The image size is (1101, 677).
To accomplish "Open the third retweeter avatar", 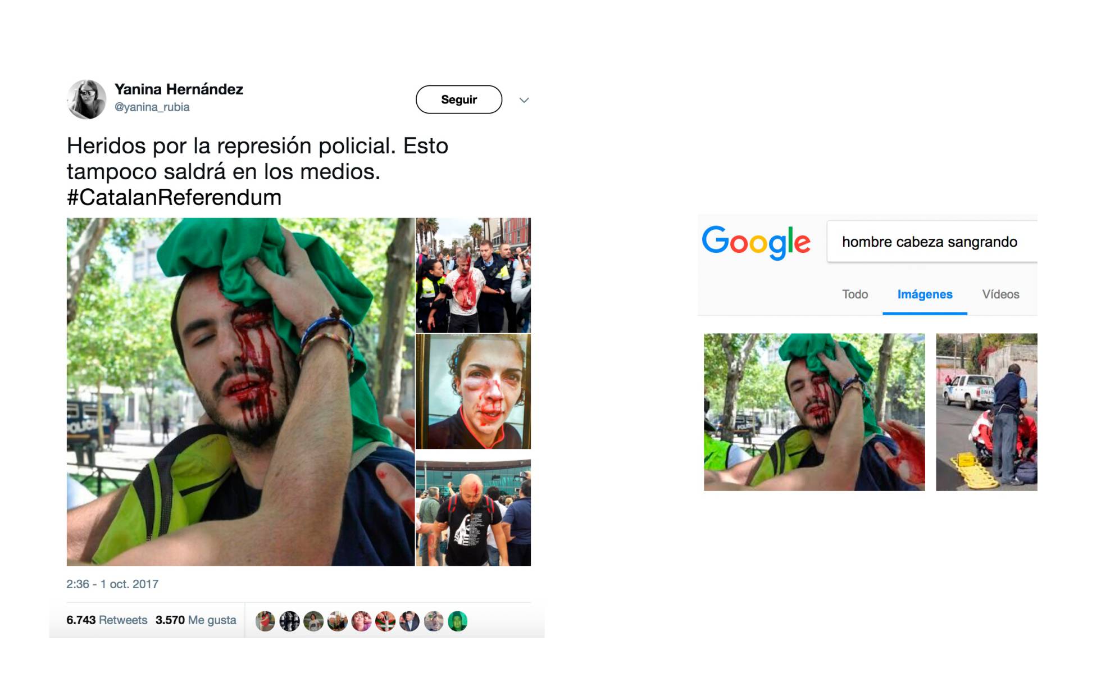I will point(313,621).
